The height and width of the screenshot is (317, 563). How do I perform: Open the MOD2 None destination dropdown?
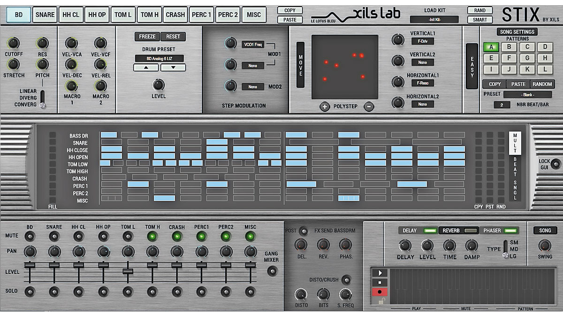click(253, 87)
